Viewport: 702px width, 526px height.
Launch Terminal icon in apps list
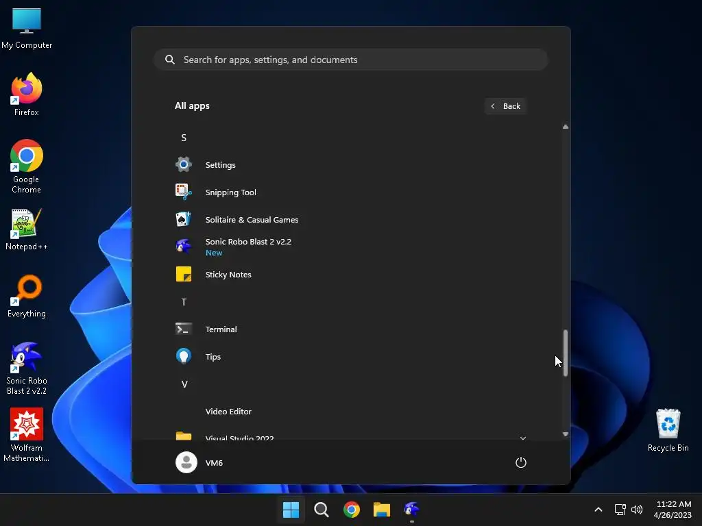184,329
